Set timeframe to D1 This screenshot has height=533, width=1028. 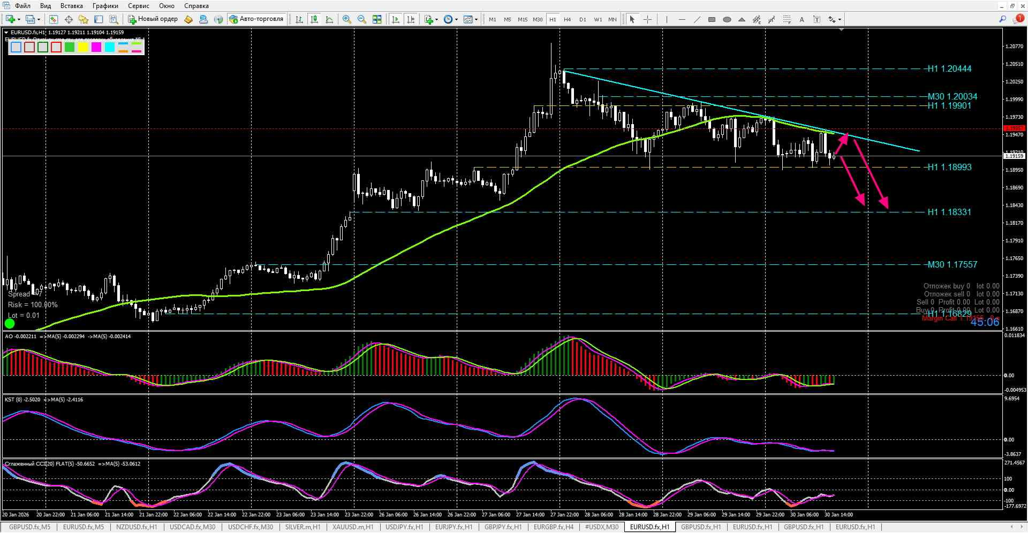(583, 19)
